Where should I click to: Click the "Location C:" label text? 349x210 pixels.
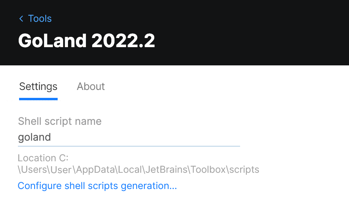tap(43, 158)
